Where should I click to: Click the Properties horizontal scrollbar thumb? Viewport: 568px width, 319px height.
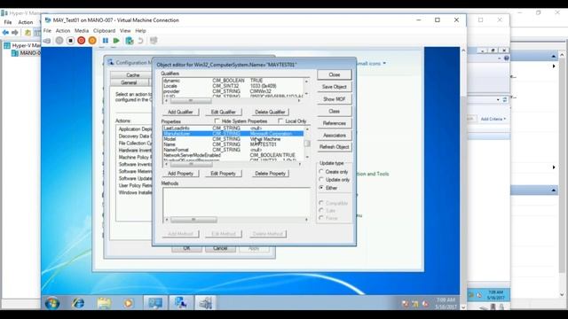(x=192, y=164)
